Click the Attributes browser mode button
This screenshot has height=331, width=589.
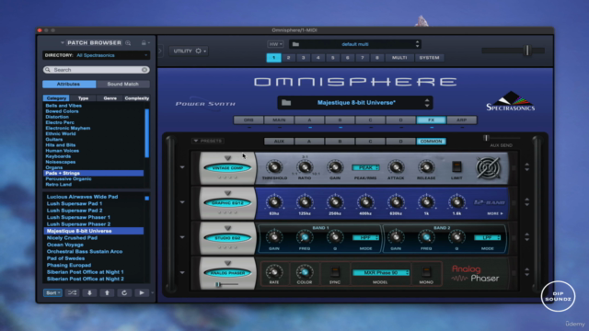click(69, 84)
